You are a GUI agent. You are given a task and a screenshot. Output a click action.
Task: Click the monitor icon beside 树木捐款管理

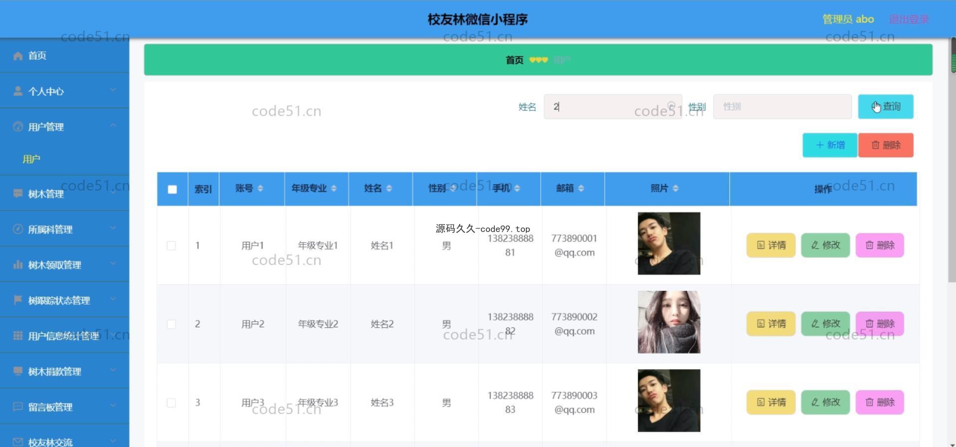pos(18,371)
